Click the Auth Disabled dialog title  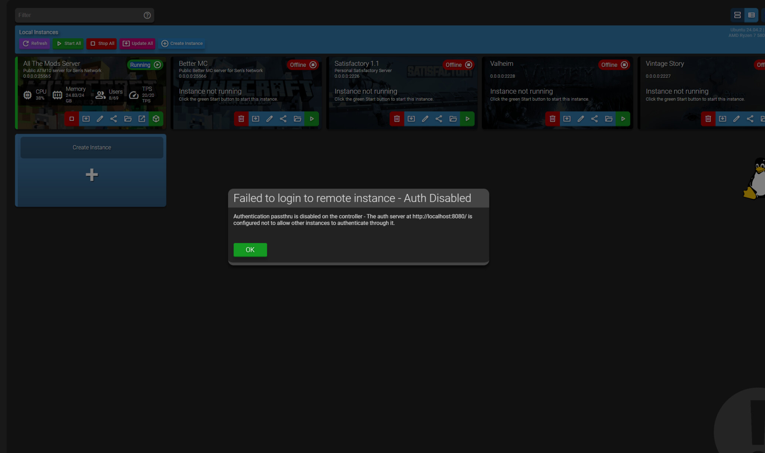352,198
